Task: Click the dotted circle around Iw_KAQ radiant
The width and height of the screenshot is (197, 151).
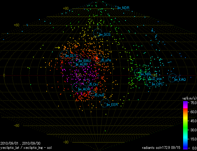Action: coord(173,78)
